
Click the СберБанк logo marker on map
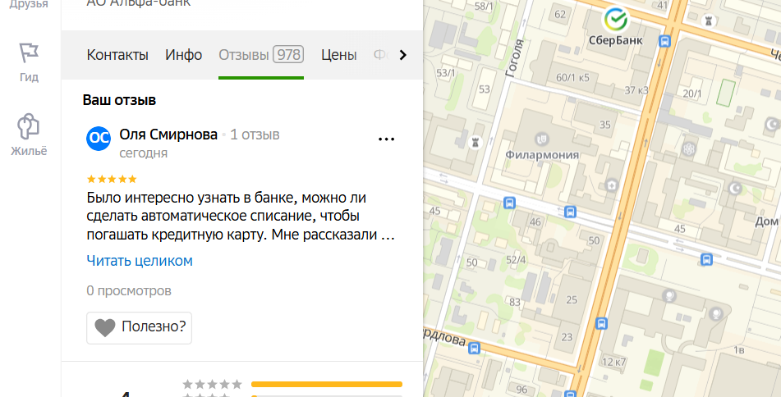coord(616,20)
